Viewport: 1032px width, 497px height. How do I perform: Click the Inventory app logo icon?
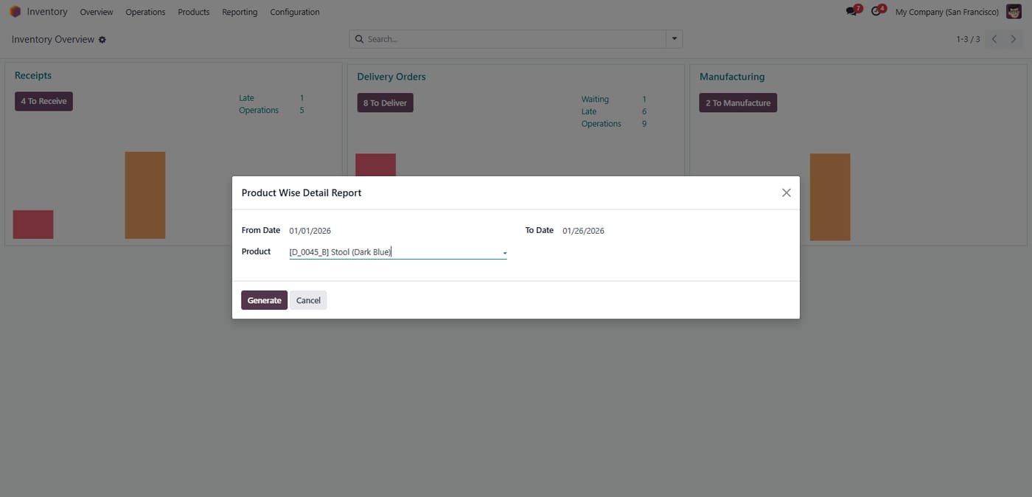(15, 12)
